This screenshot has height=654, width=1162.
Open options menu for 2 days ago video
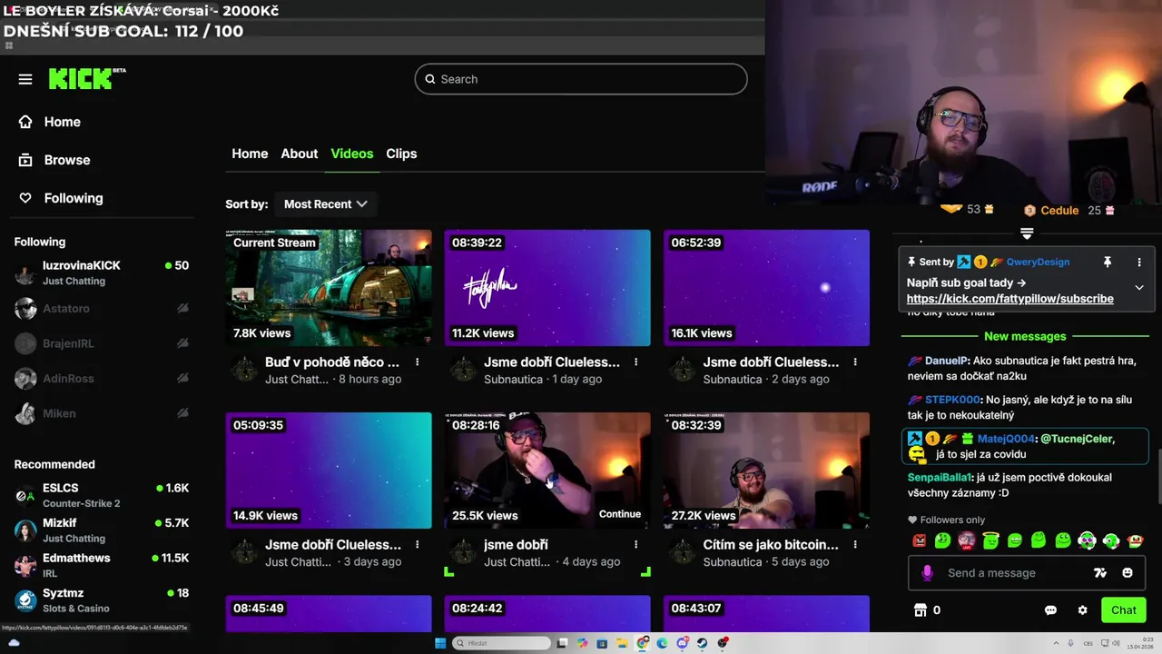tap(855, 362)
